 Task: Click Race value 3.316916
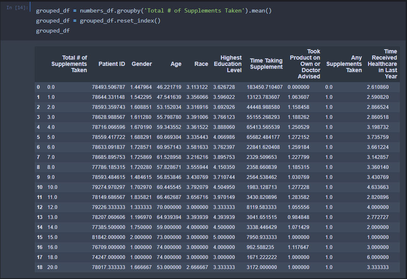(197, 107)
